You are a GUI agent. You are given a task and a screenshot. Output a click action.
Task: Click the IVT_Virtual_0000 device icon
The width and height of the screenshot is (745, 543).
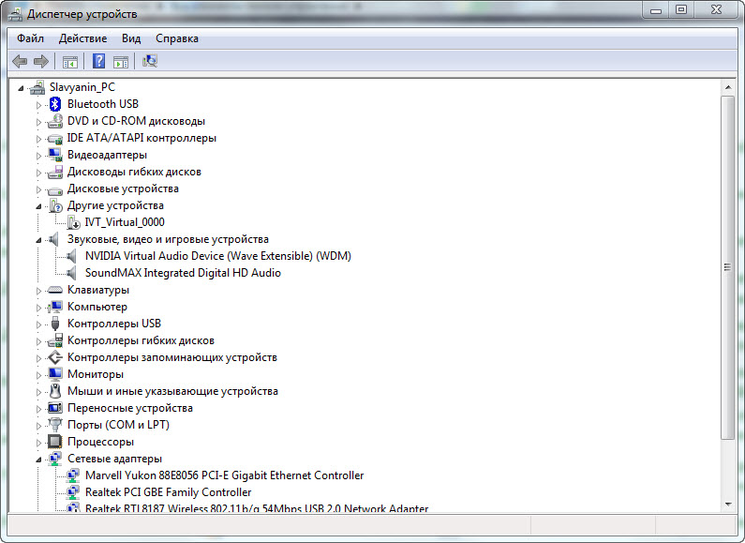tap(73, 222)
